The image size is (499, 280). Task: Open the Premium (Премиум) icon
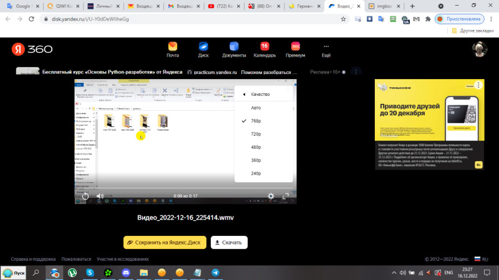coord(296,46)
